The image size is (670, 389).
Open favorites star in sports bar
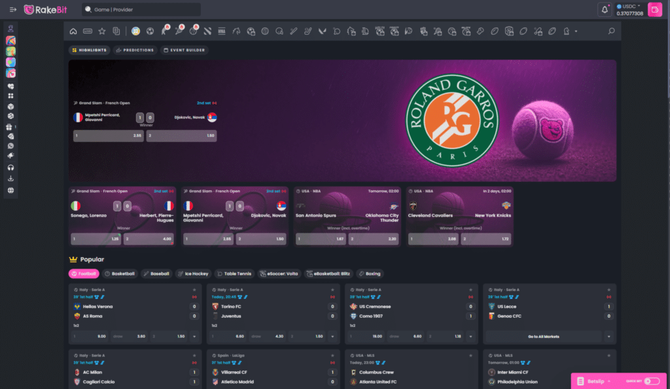point(101,31)
